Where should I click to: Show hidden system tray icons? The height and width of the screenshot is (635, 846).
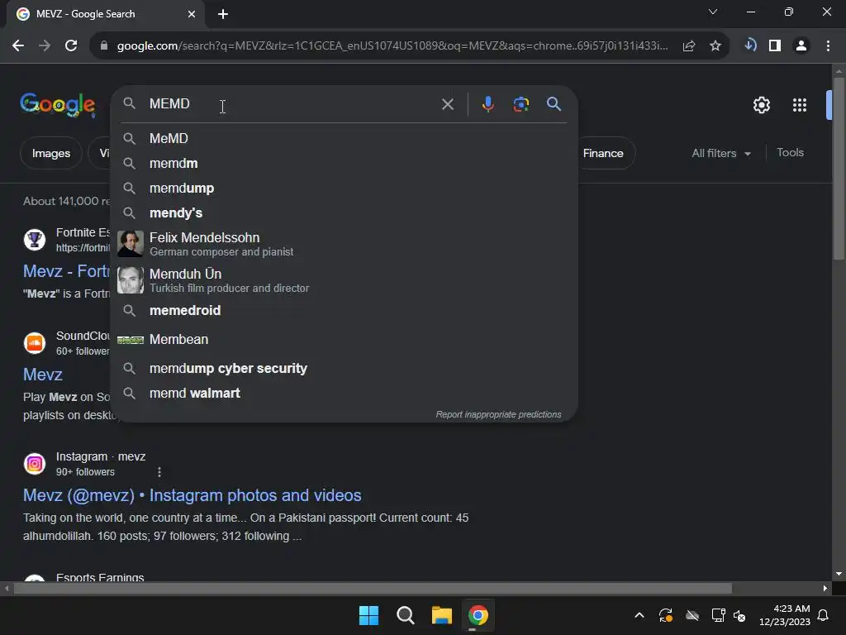click(x=639, y=615)
